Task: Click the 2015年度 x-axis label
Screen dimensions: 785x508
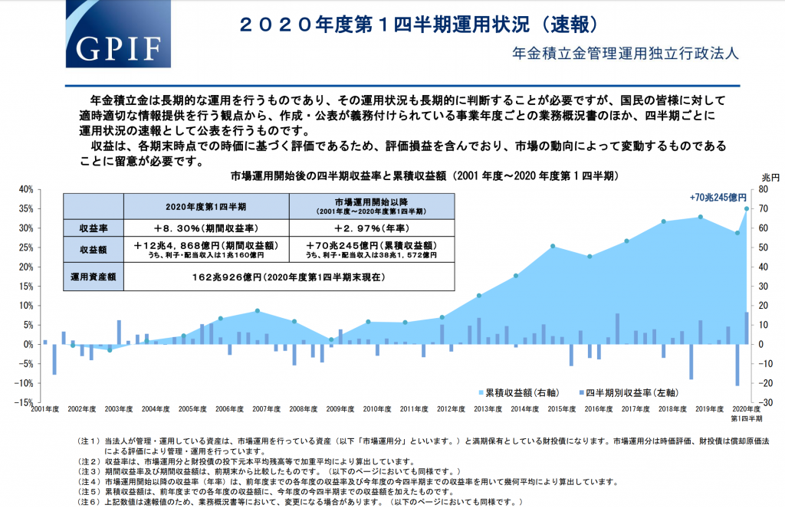Action: click(562, 409)
